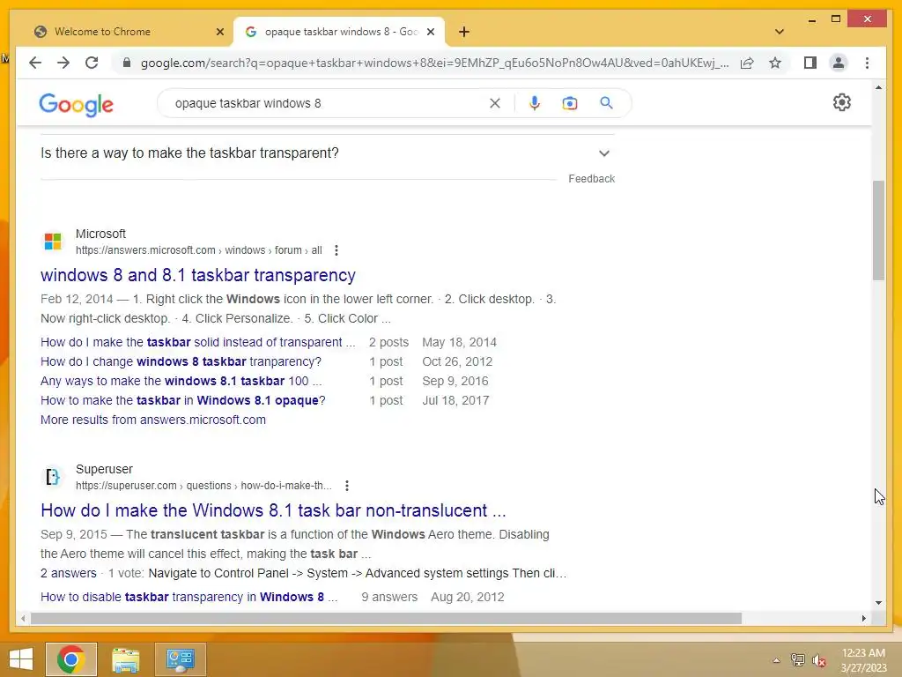Click More results from answers.microsoft.com

153,420
